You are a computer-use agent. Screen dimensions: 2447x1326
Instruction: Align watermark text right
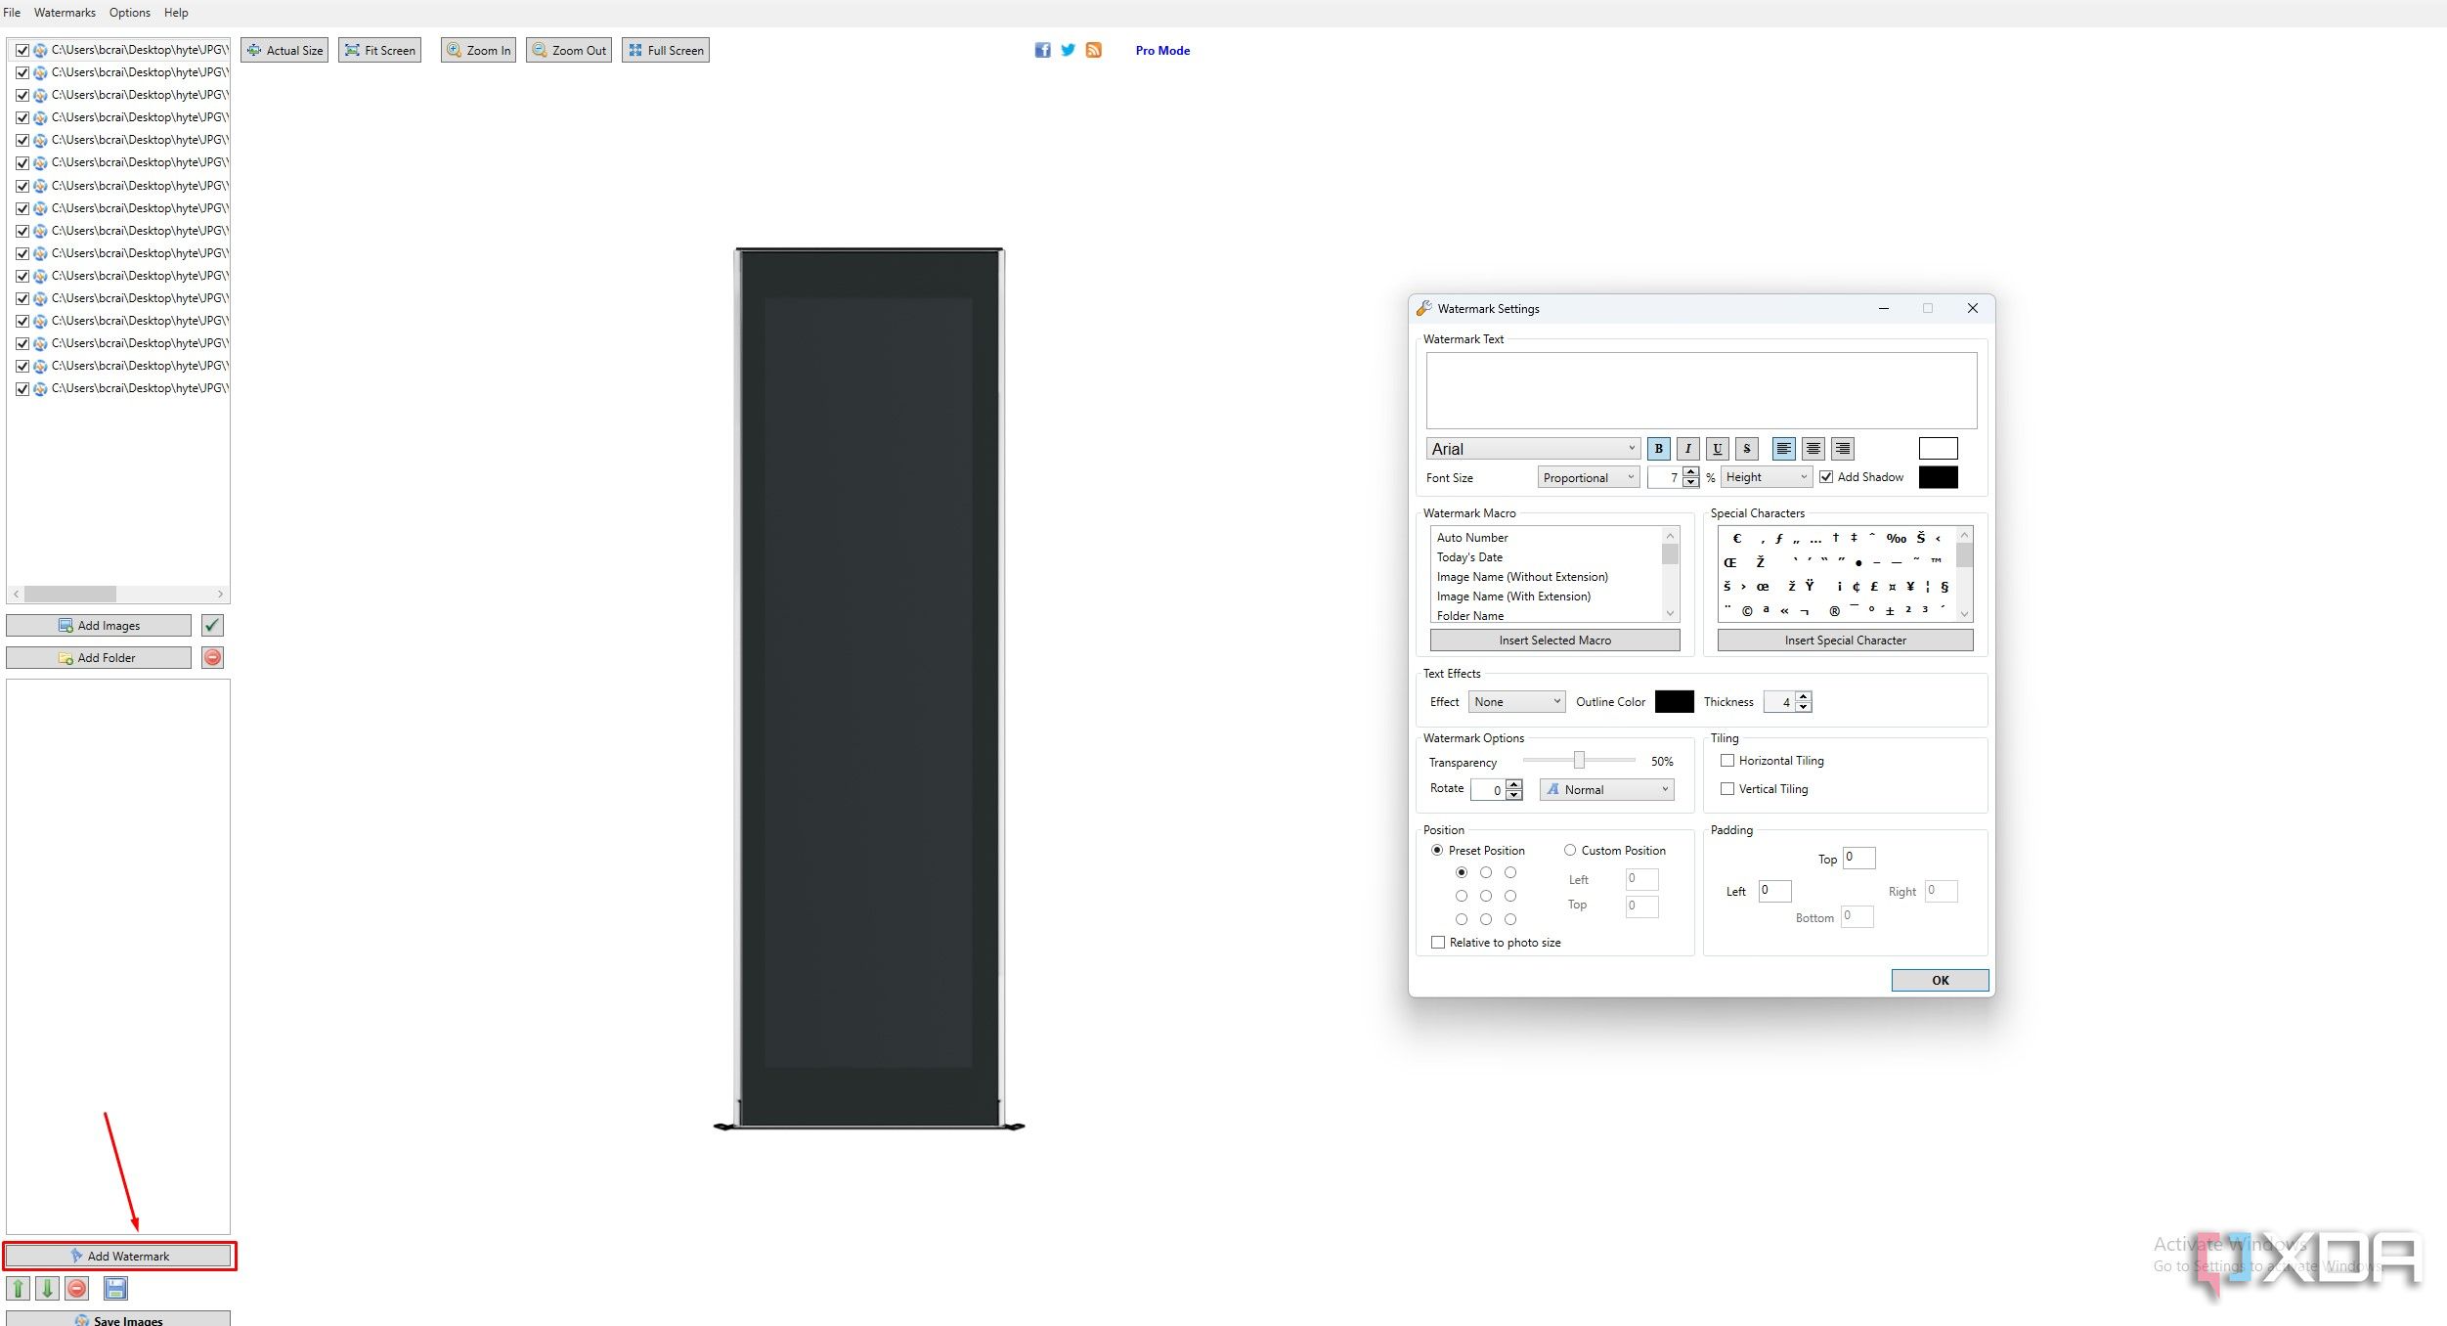(x=1842, y=449)
